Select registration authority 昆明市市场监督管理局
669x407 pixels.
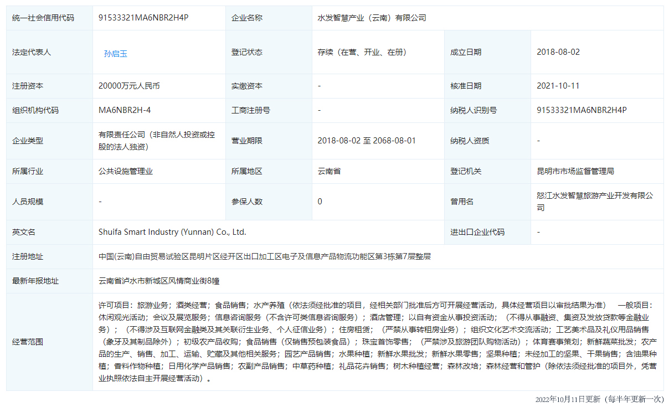[575, 171]
